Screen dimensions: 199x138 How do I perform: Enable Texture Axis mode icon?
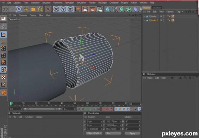[x=3, y=85]
